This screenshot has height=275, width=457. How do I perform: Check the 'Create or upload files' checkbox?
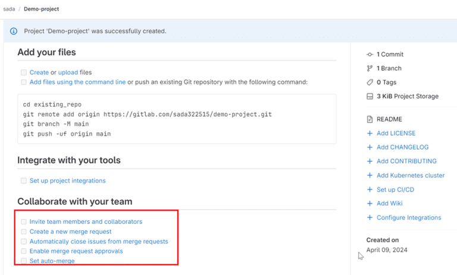pyautogui.click(x=24, y=73)
